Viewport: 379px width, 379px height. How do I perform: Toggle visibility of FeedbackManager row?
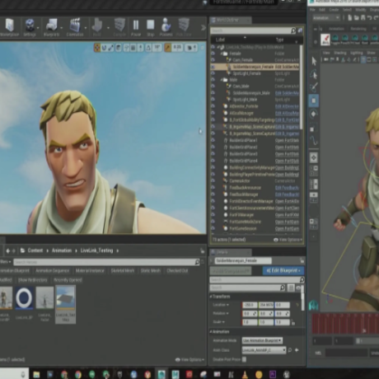coord(213,194)
